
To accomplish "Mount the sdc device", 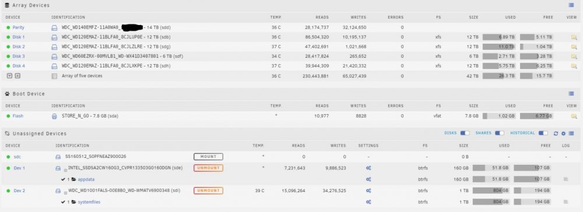I will 208,157.
